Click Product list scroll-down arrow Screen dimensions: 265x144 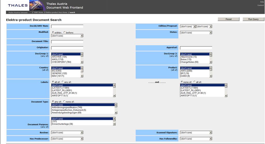[x=211, y=76]
